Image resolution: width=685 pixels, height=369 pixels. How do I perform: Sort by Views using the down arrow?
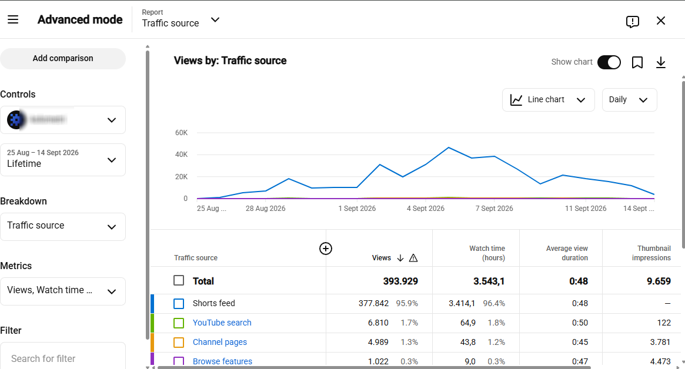click(400, 258)
